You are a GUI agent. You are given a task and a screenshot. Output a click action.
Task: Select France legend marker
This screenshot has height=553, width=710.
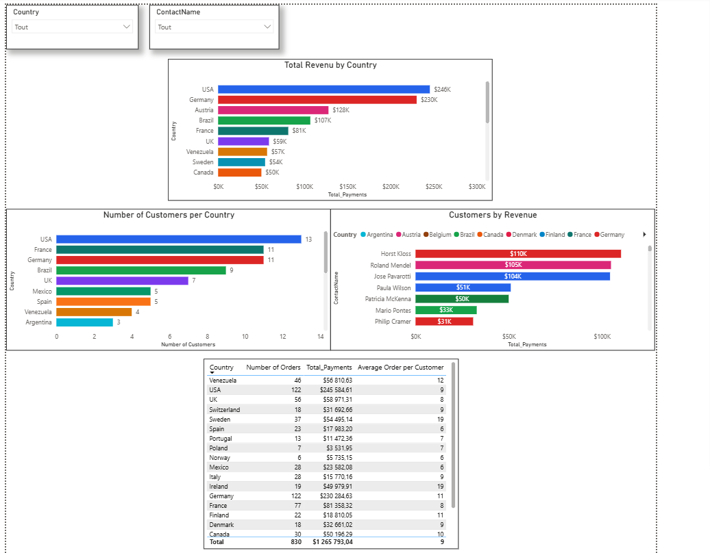[570, 234]
